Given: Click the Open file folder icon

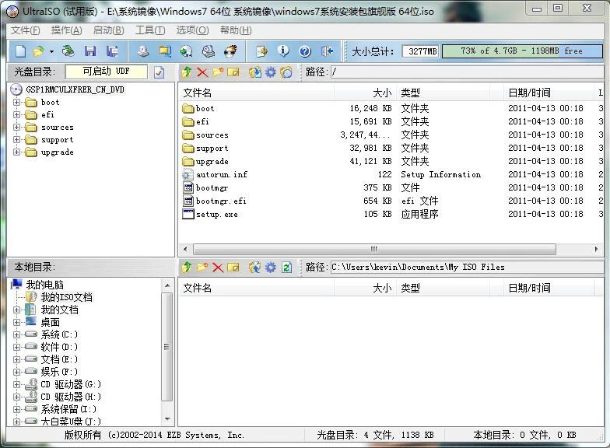Looking at the screenshot, I should [x=39, y=51].
